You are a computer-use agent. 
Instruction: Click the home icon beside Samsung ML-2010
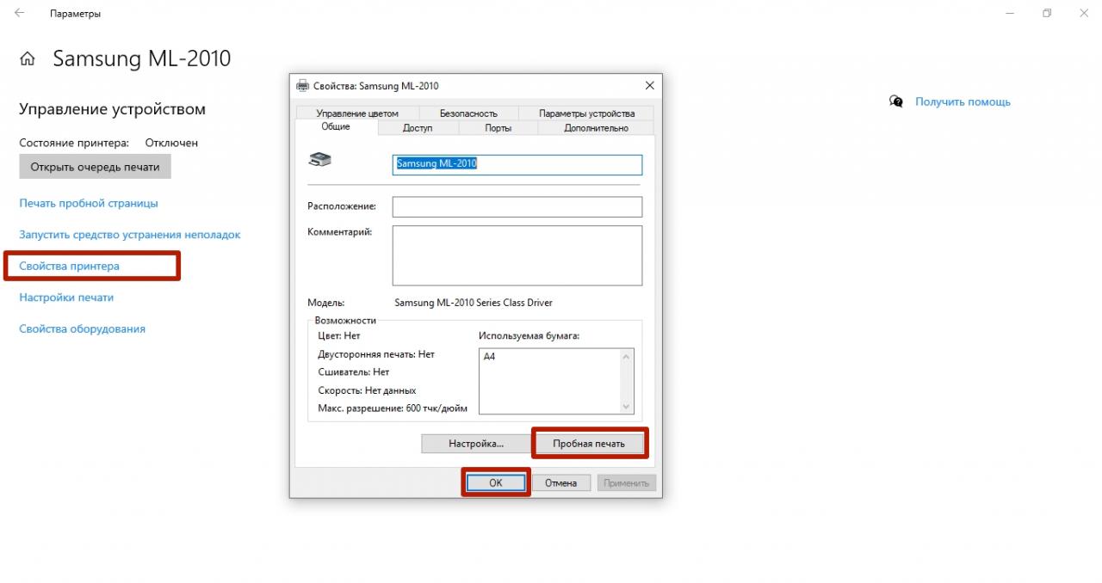(28, 59)
